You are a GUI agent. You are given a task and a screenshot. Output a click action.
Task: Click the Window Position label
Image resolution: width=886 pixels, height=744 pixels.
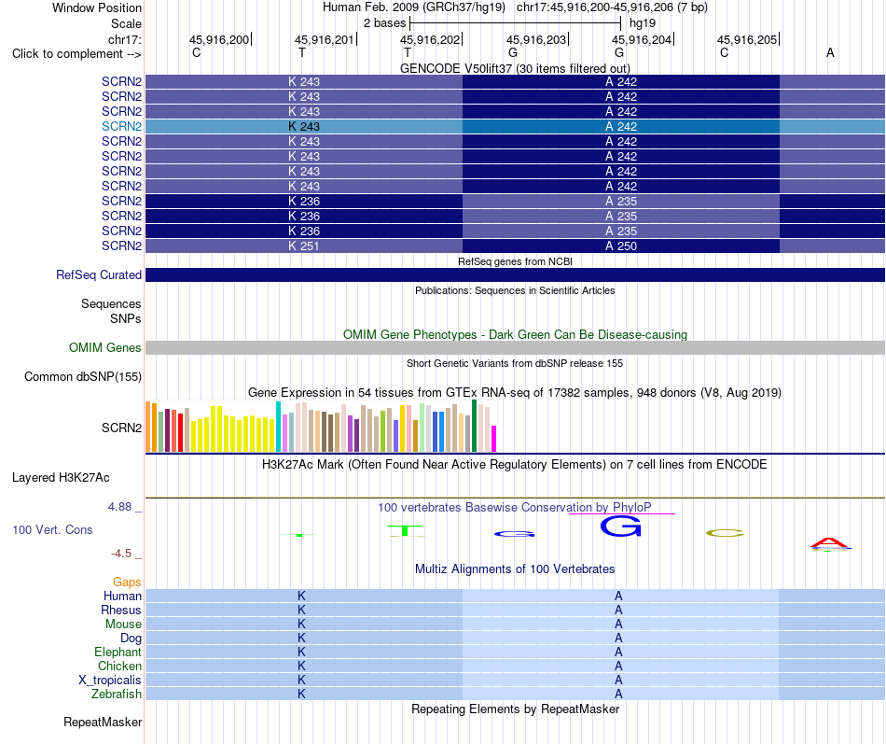click(x=97, y=7)
